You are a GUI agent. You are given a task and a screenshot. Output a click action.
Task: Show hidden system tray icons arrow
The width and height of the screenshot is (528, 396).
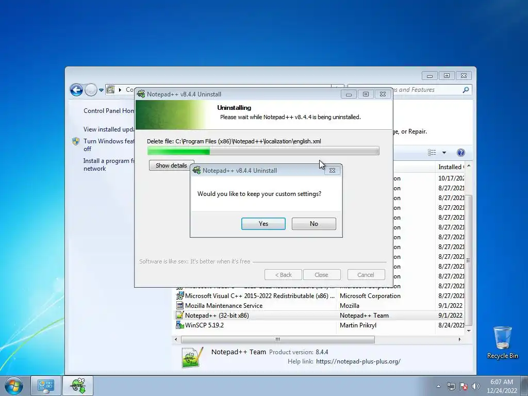438,386
